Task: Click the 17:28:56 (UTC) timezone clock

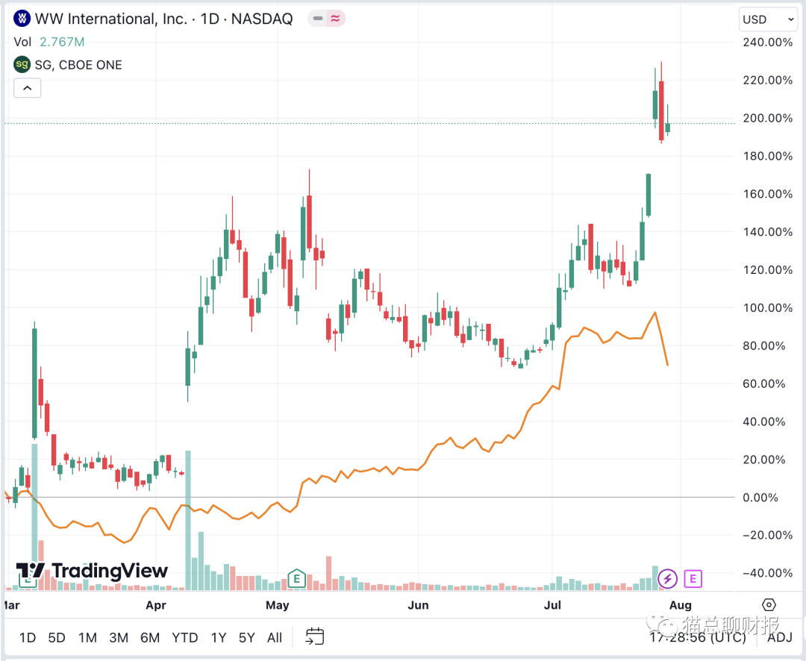Action: (x=697, y=637)
